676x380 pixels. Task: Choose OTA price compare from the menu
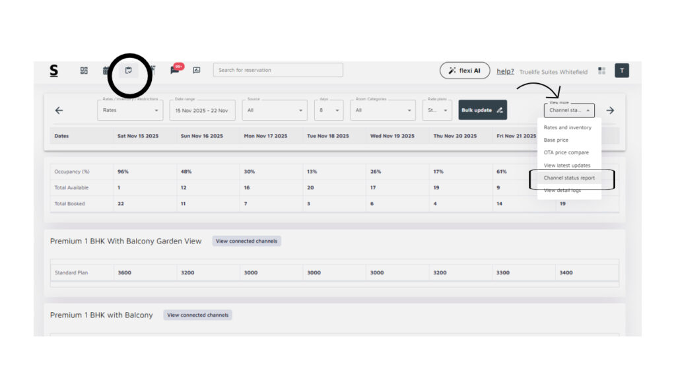pos(566,152)
